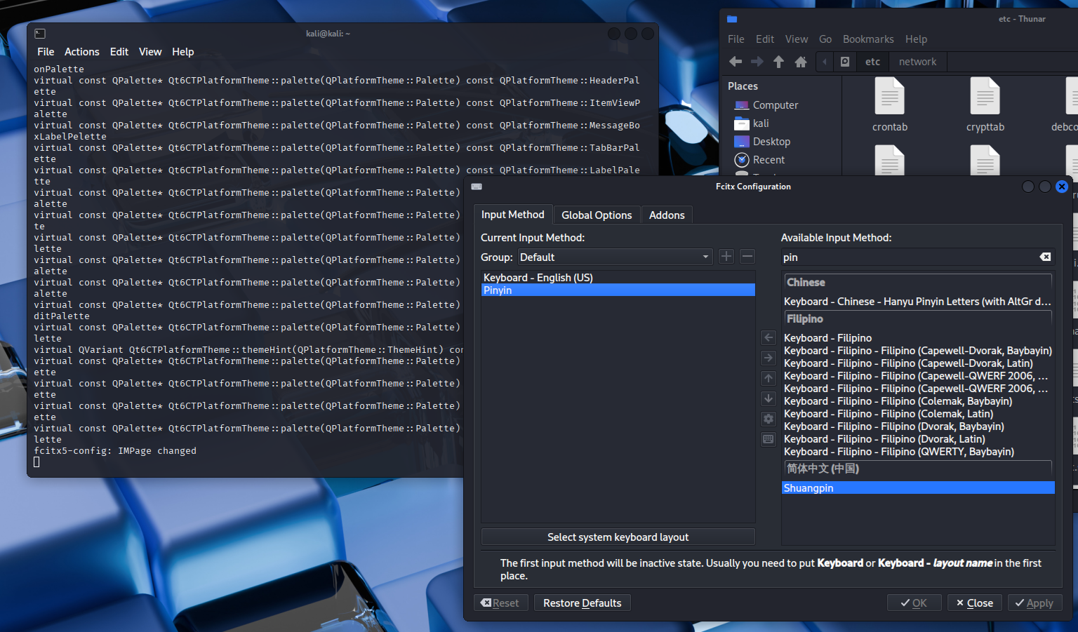
Task: Click the Computer entry in Thunar Places
Action: [x=766, y=105]
